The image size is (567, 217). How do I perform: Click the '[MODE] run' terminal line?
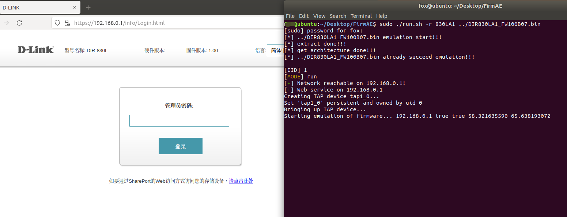click(300, 77)
